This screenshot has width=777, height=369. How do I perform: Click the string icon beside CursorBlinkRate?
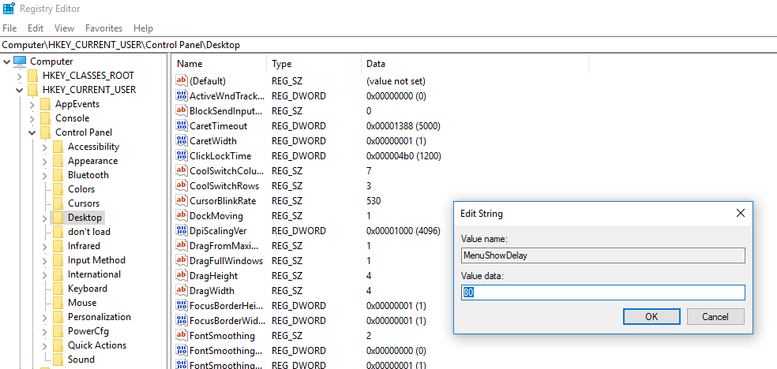click(x=182, y=201)
